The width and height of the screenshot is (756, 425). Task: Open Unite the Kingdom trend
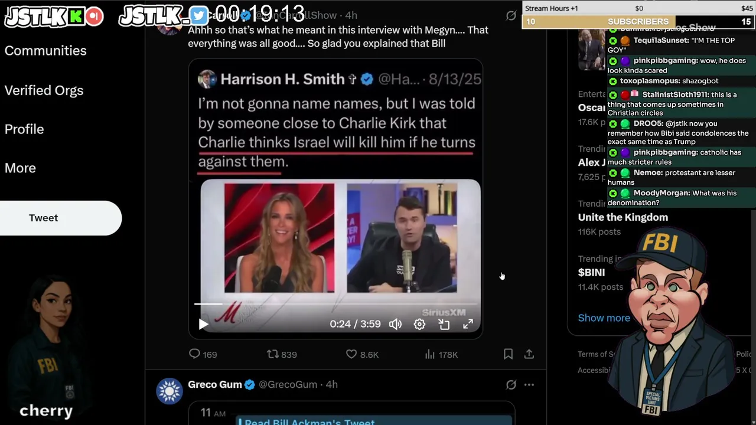point(623,217)
